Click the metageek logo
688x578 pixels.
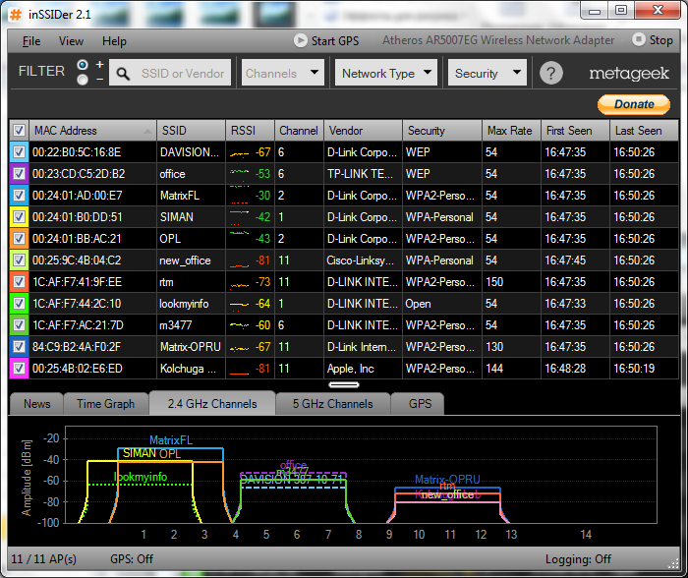tap(629, 74)
